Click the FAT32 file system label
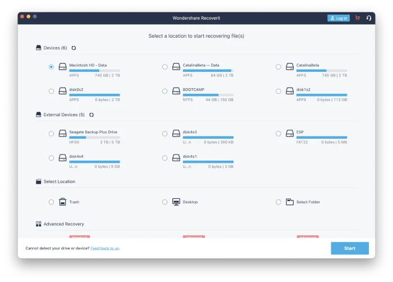The height and width of the screenshot is (282, 393). (302, 142)
